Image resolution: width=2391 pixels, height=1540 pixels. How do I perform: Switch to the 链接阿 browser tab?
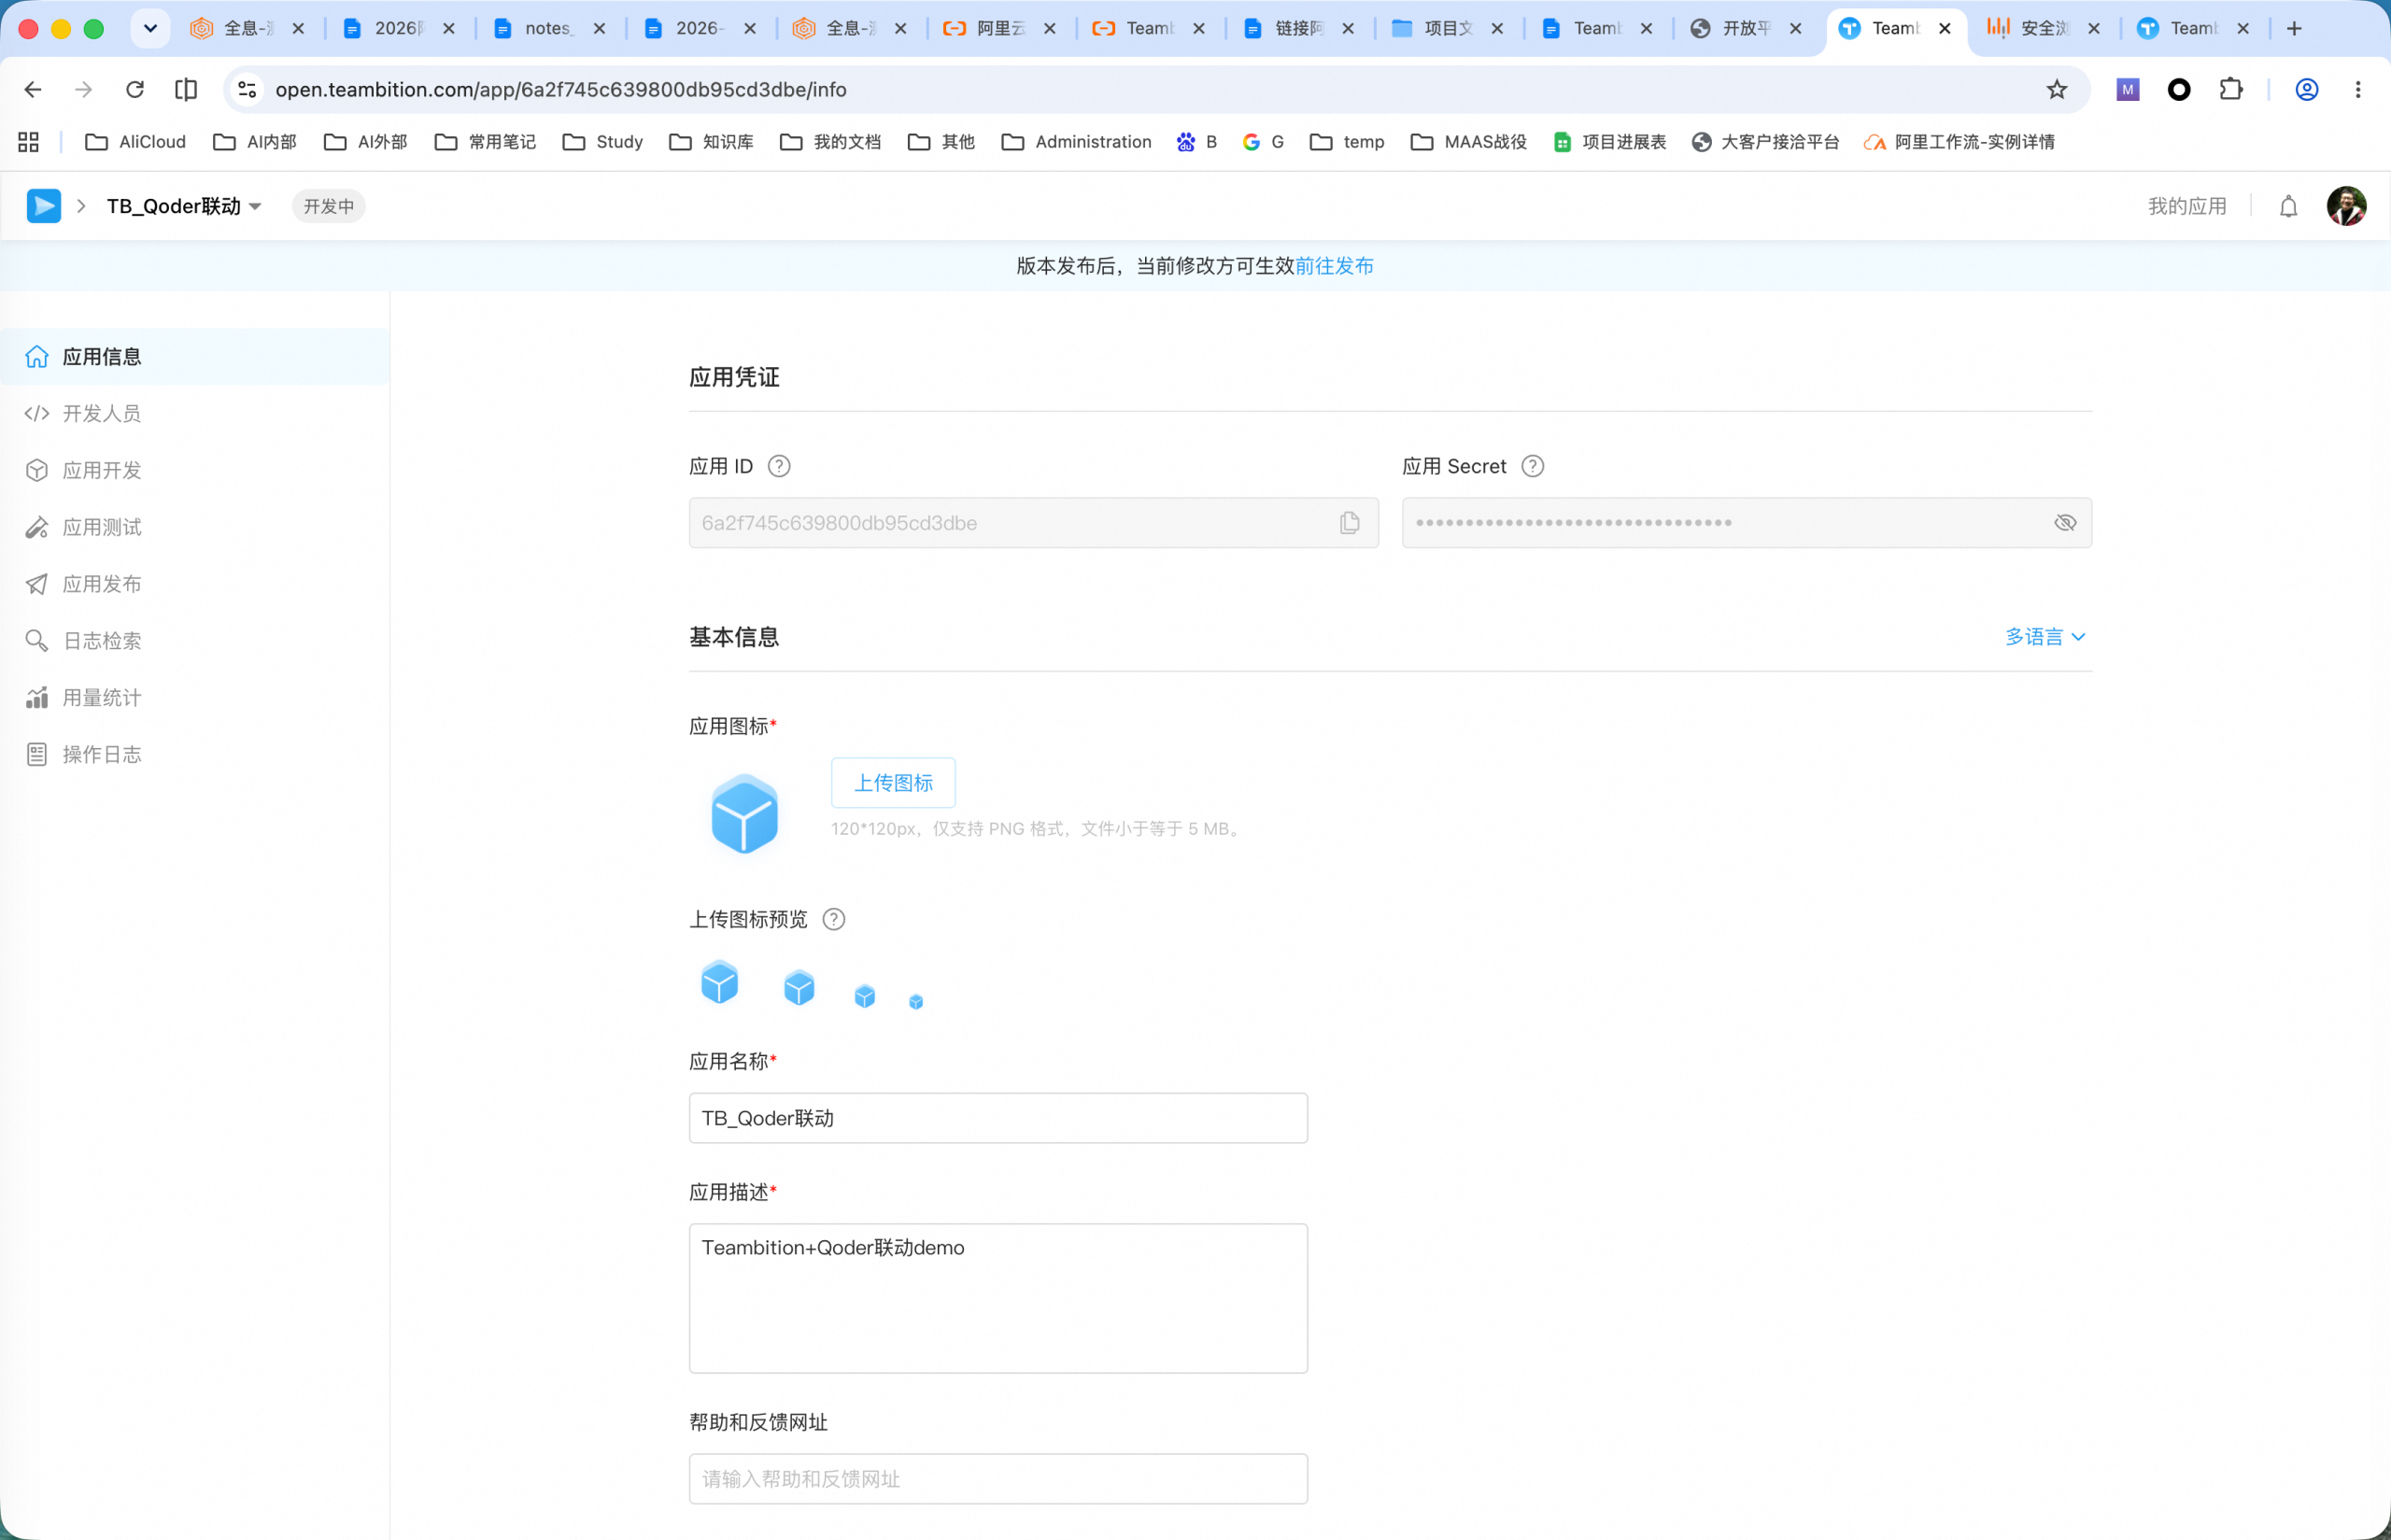click(x=1298, y=29)
